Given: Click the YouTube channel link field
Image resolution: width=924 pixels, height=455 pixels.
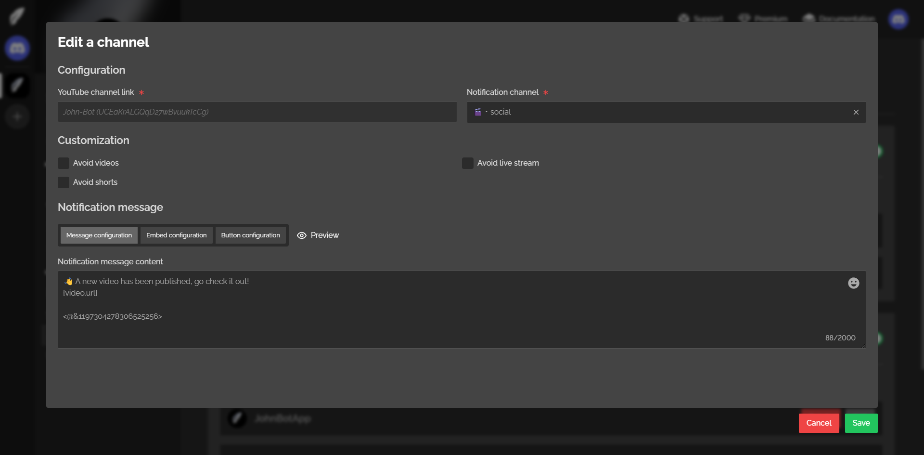Looking at the screenshot, I should pos(257,112).
